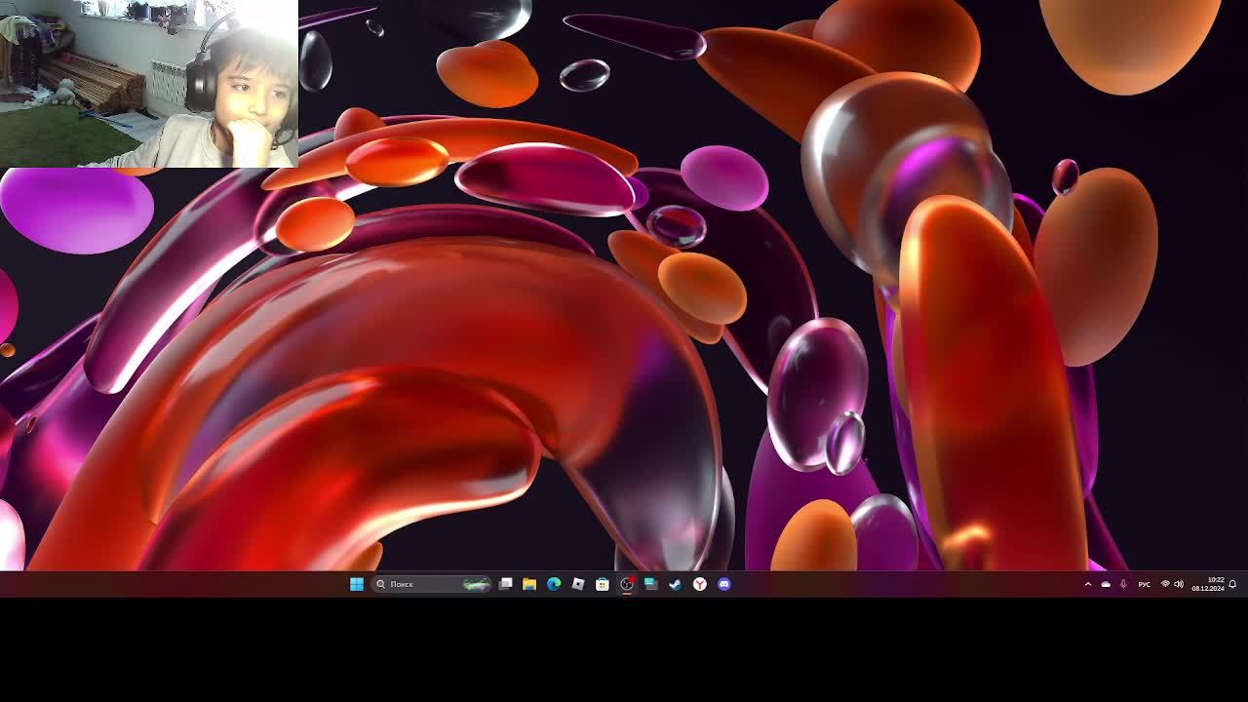Screen dimensions: 1248x702
Task: Open the volume speaker control
Action: tap(1179, 584)
